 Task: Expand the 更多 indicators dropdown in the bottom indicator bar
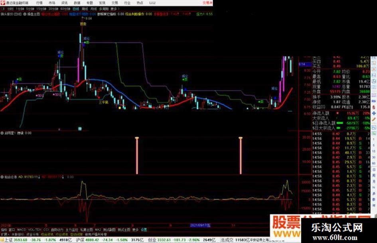pos(136,230)
